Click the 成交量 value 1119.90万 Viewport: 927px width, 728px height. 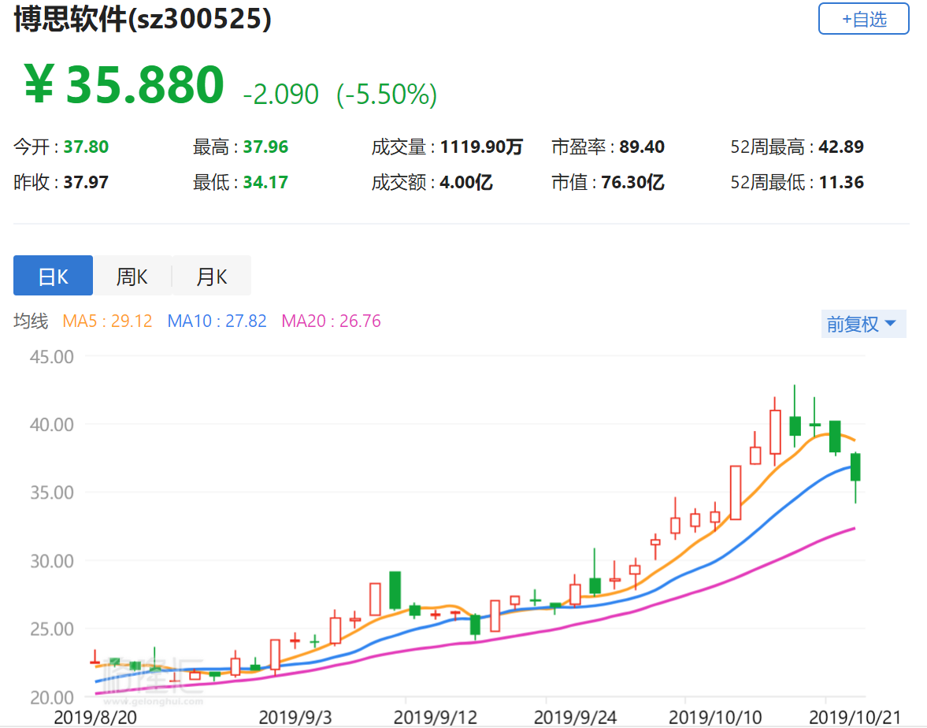point(482,147)
